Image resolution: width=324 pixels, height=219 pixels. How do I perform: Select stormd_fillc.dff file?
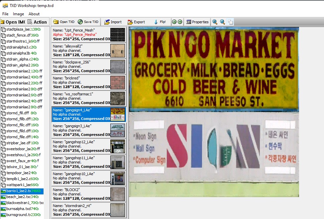[22, 125]
